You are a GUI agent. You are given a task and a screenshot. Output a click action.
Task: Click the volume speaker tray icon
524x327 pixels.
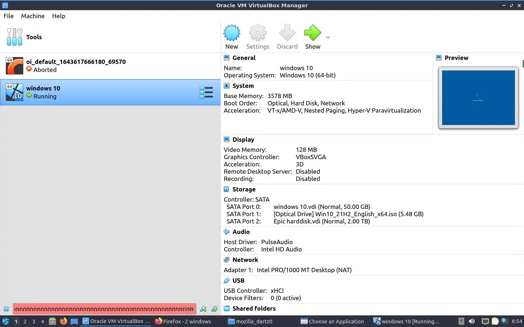tap(472, 321)
